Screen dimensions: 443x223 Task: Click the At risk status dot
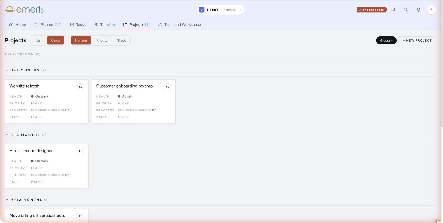point(119,96)
